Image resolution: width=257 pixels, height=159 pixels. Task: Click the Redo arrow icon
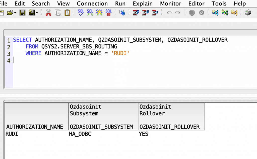178,13
